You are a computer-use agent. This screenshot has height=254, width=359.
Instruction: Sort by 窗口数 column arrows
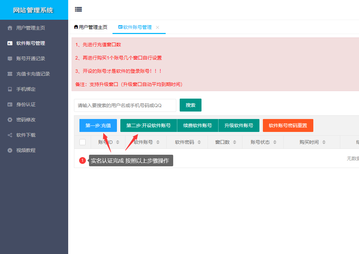235,142
